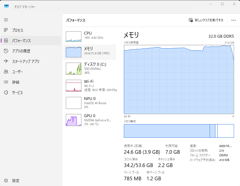Click the パフォーマンス pulse icon

(6, 41)
